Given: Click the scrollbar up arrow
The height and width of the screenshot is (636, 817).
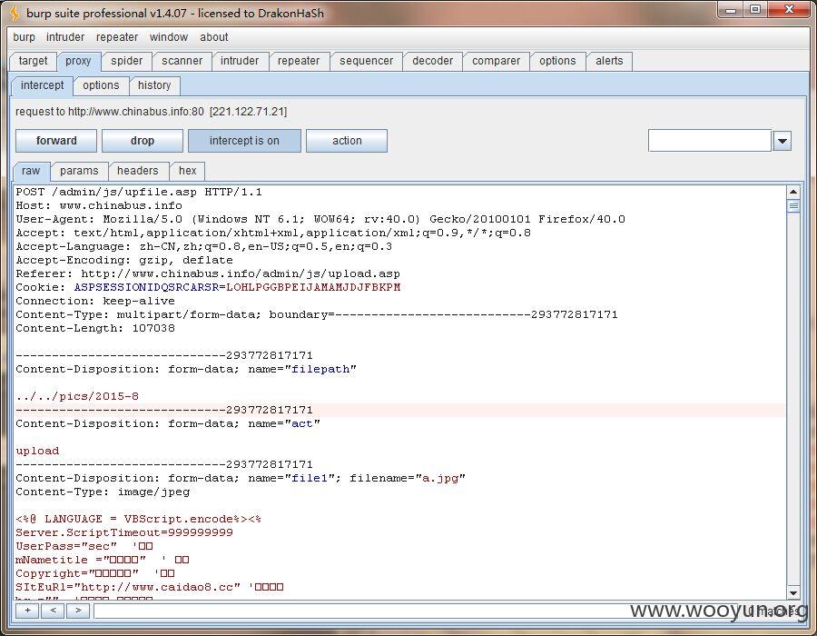Looking at the screenshot, I should 793,192.
